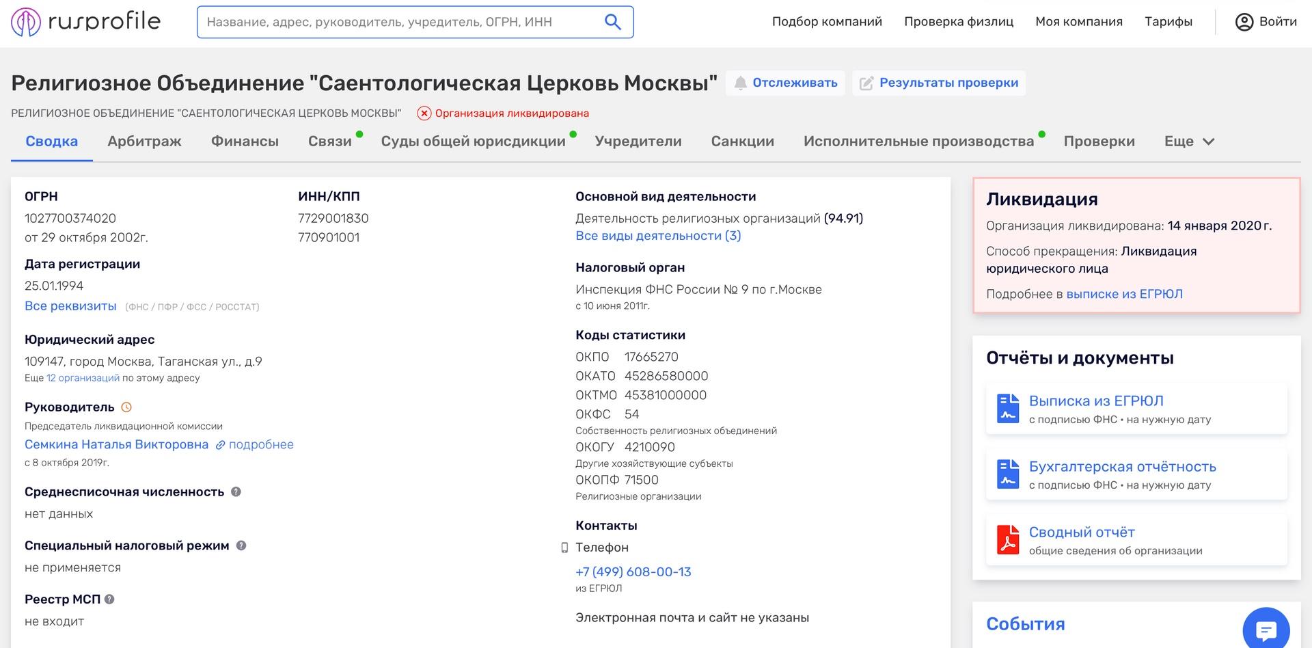Switch to the Учредители tab

coord(638,141)
